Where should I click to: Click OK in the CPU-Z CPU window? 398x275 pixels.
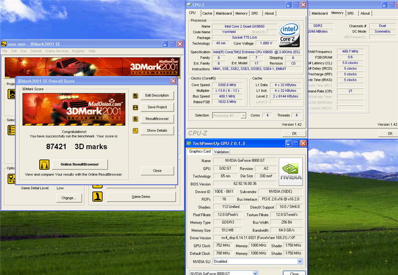coord(294,133)
